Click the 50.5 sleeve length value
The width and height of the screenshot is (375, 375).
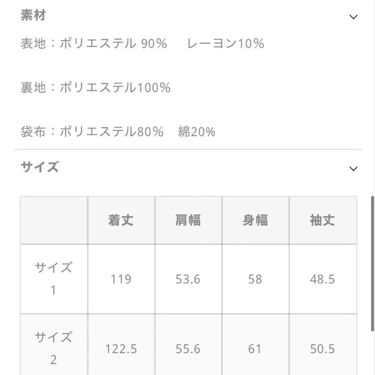coord(323,348)
